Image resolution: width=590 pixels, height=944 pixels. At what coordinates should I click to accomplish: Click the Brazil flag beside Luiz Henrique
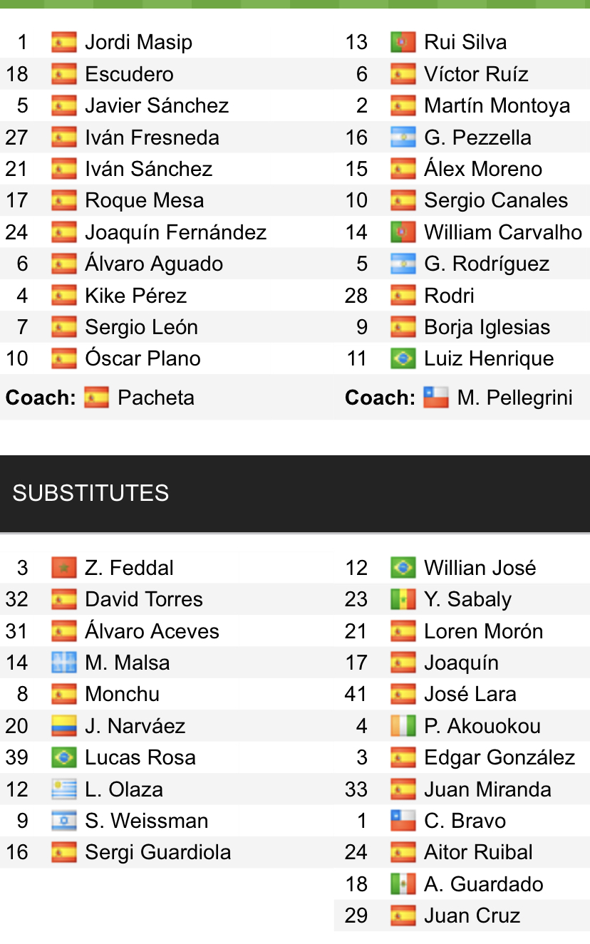403,358
